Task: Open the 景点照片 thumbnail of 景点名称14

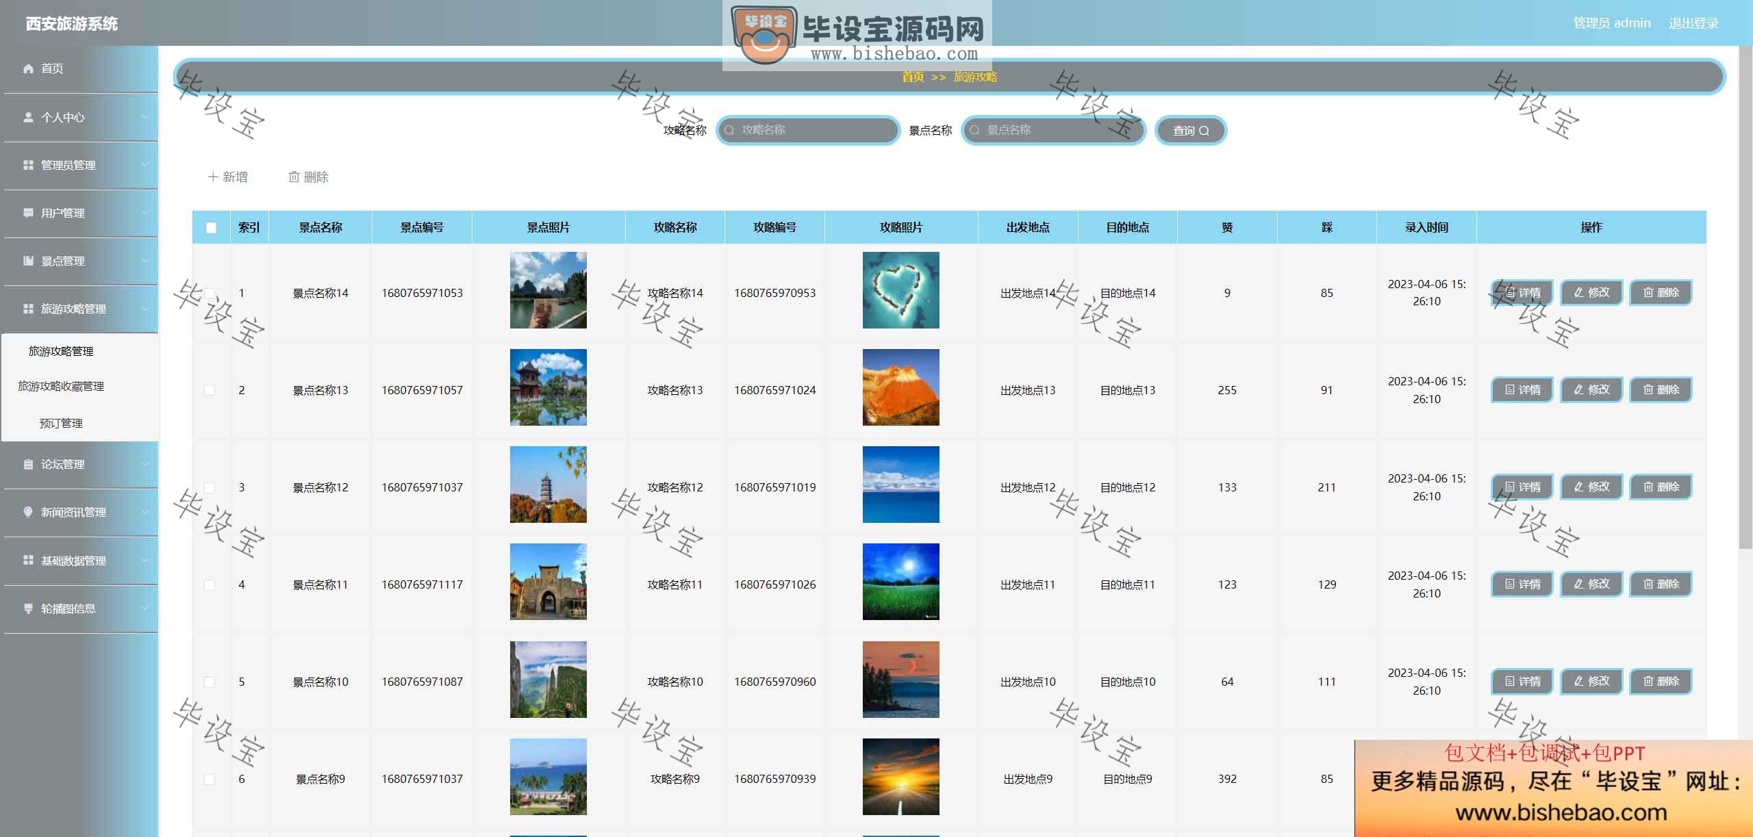Action: tap(548, 290)
